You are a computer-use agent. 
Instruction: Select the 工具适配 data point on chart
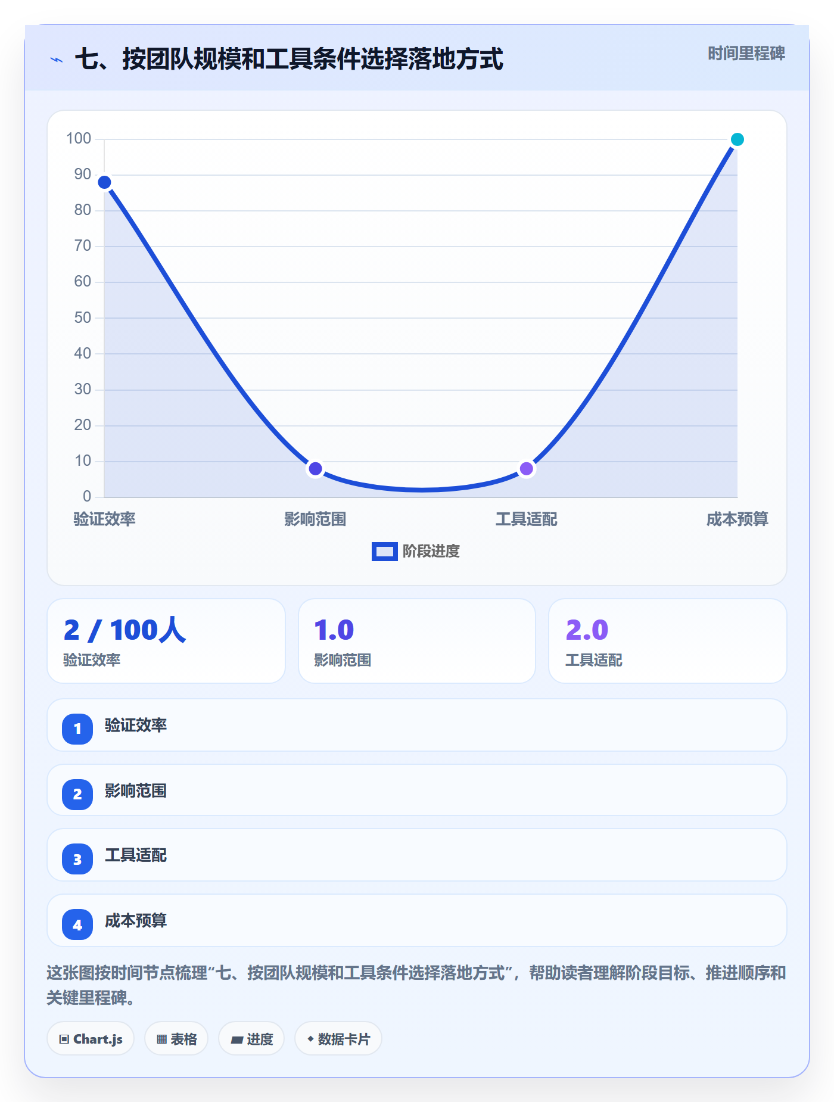(x=526, y=469)
